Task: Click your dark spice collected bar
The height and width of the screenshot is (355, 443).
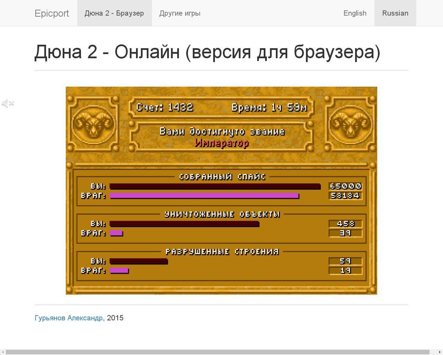Action: click(215, 187)
